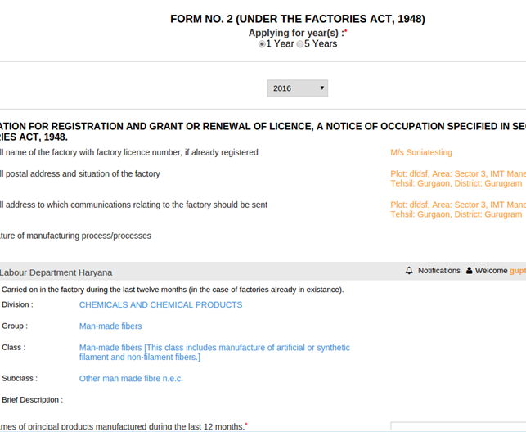This screenshot has width=526, height=432.
Task: Click the Man-made fibers group value
Action: click(110, 326)
